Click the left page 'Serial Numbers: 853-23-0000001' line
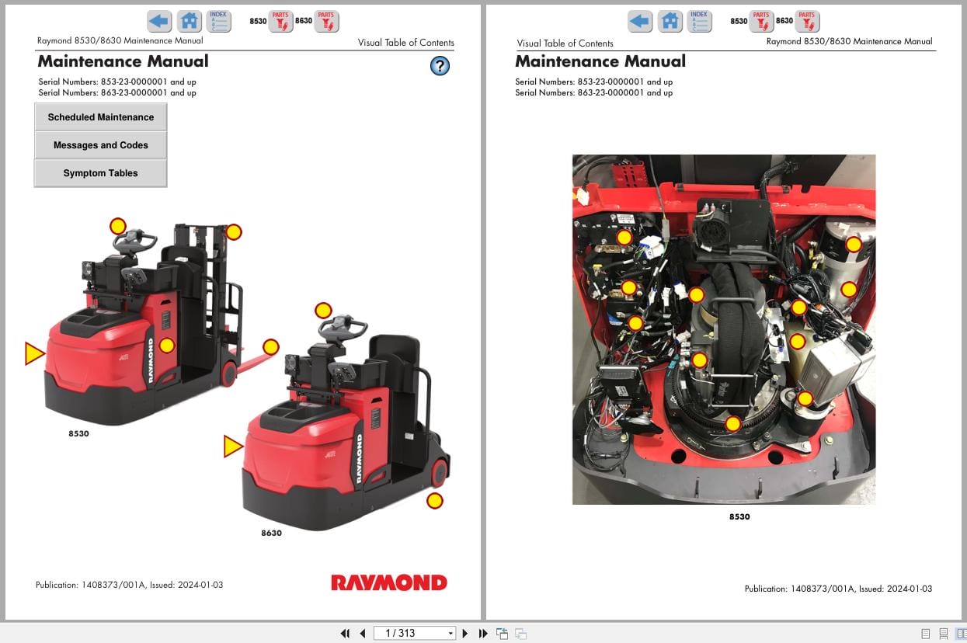The height and width of the screenshot is (643, 967). 117,82
